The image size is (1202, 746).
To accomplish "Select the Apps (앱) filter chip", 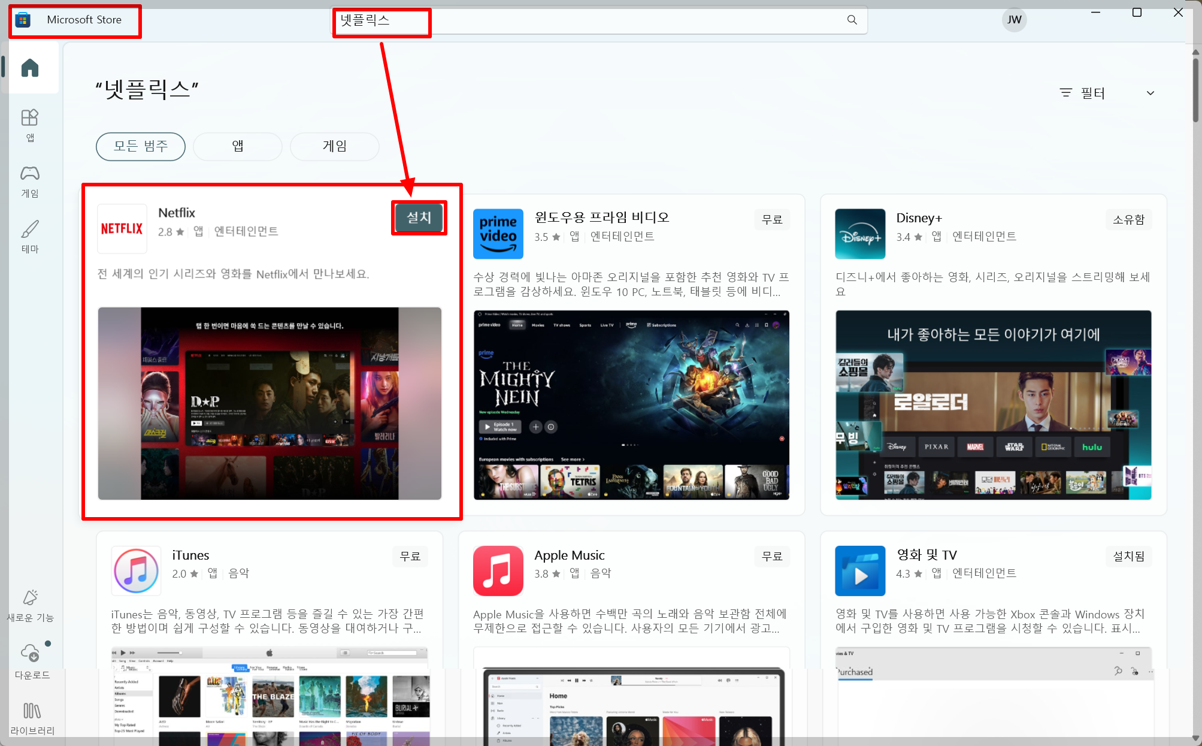I will [x=238, y=146].
